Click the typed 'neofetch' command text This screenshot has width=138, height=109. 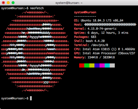click(37, 8)
